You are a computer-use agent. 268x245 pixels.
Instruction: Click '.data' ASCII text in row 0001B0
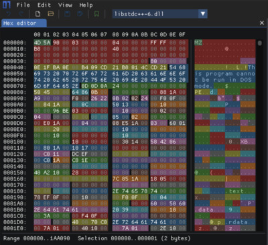coord(204,209)
